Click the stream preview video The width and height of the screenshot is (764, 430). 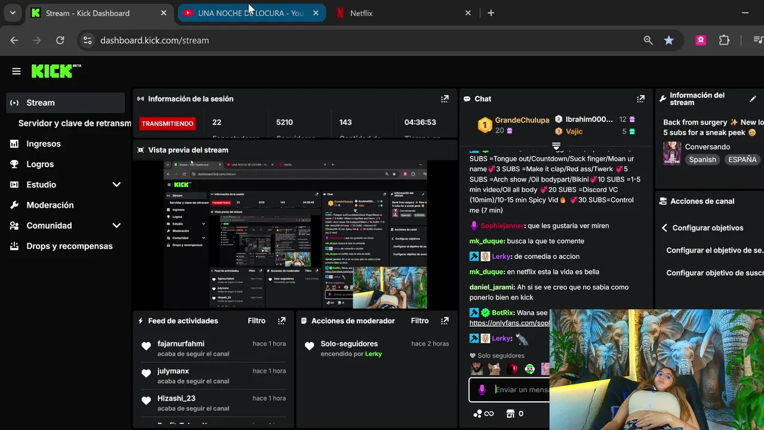pos(295,235)
